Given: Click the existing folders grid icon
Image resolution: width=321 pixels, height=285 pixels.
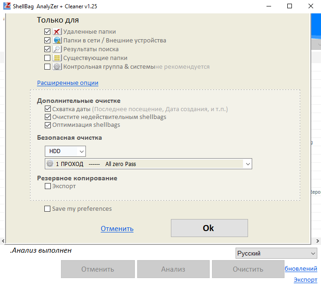Looking at the screenshot, I should click(x=57, y=58).
